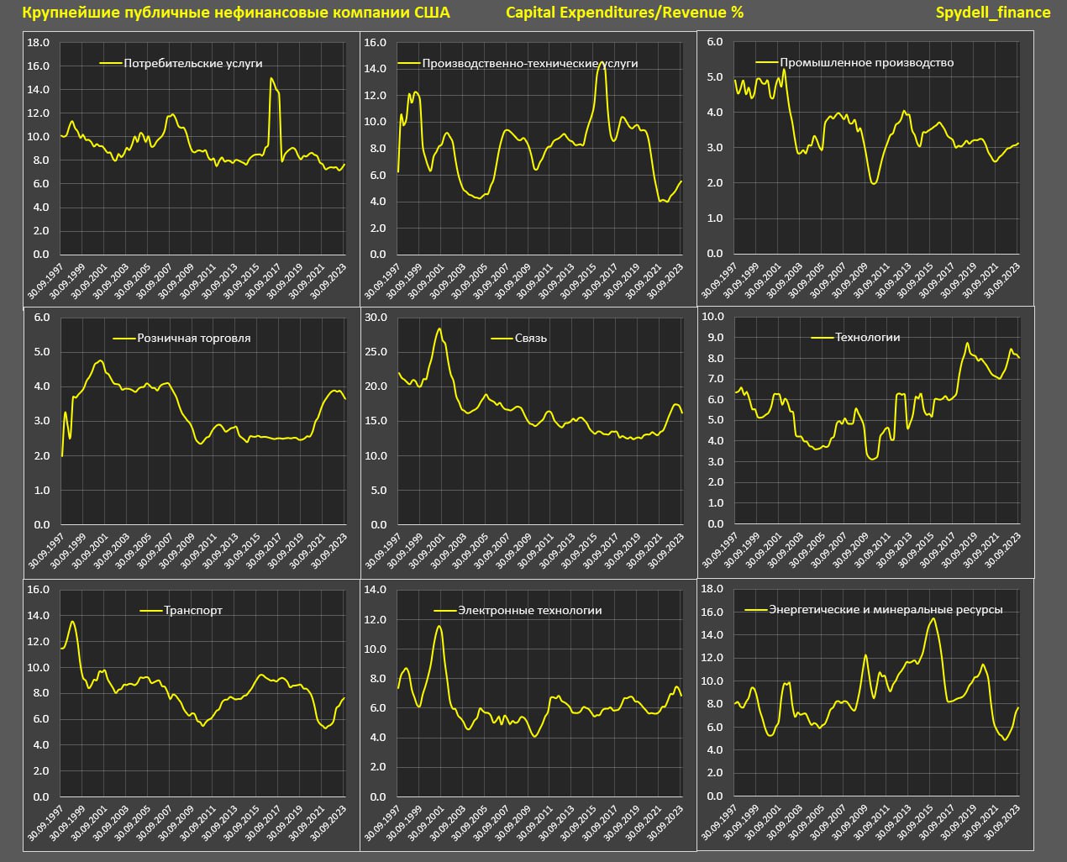Viewport: 1067px width, 862px height.
Task: Click the 9.0 axis value in Технологии chart
Action: pos(716,338)
